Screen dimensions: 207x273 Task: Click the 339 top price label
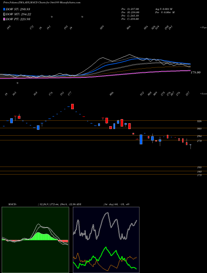pos(102,28)
